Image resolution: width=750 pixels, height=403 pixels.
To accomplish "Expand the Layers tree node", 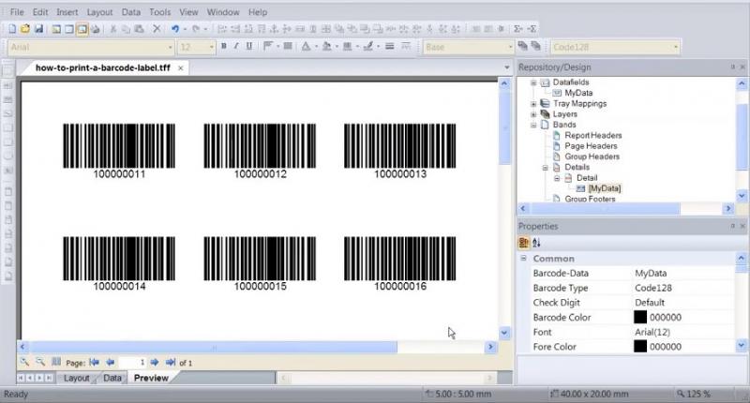I will tap(533, 114).
